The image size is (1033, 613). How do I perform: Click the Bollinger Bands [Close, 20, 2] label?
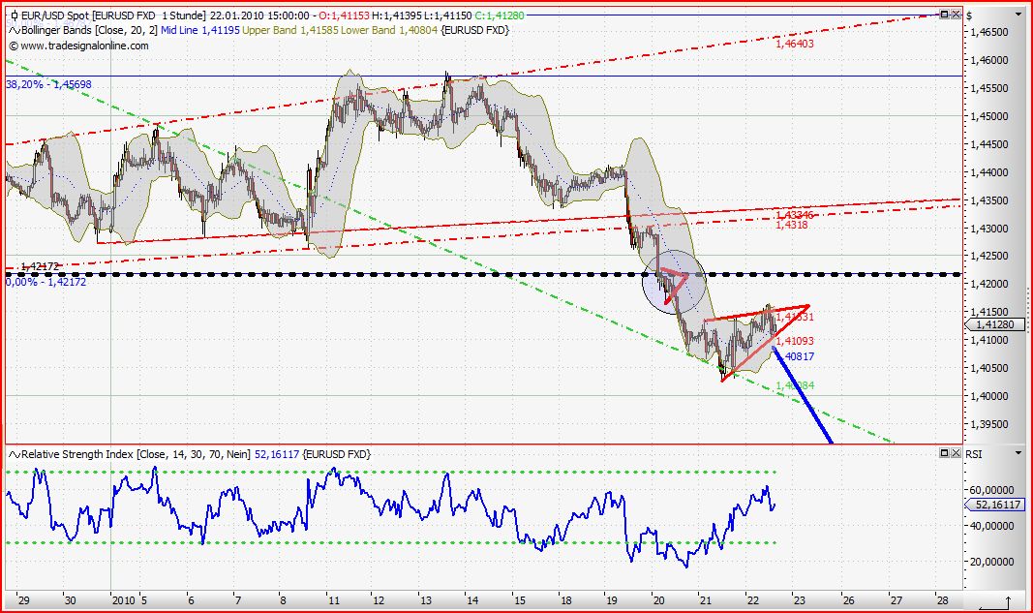(x=87, y=30)
